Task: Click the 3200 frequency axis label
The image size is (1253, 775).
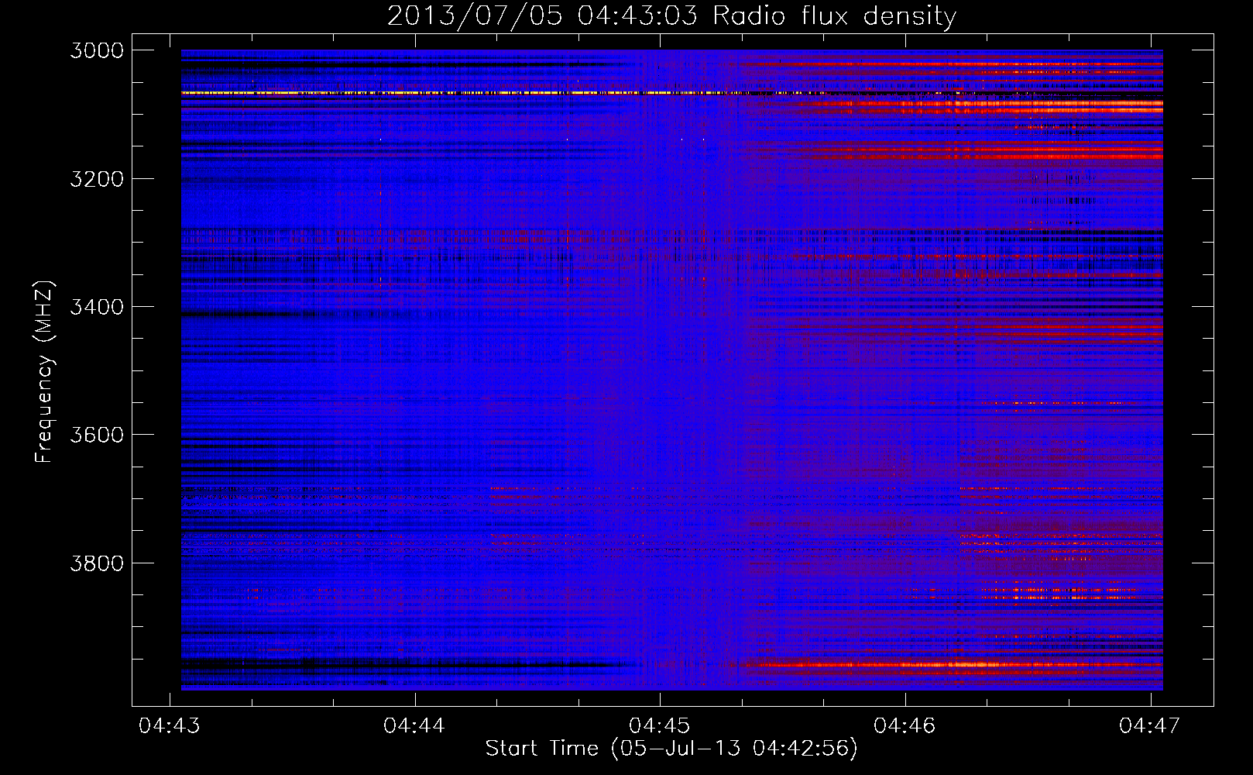Action: tap(97, 179)
